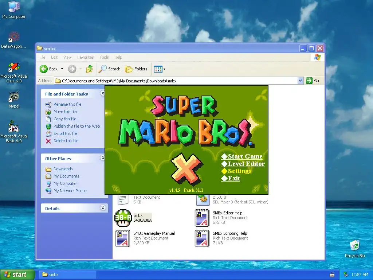Viewport: 373px width, 280px height.
Task: Select the smbx mushroom executable icon
Action: coord(123,218)
